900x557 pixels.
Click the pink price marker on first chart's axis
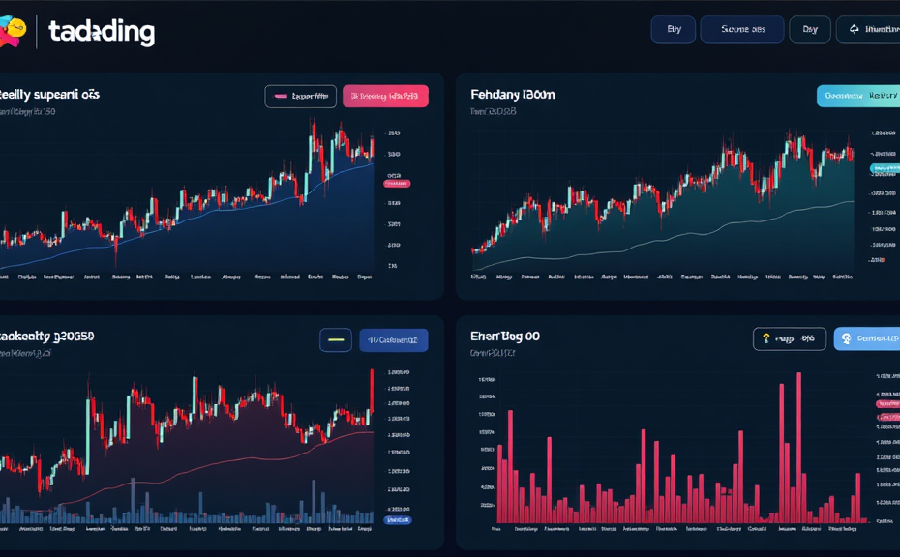(x=397, y=182)
